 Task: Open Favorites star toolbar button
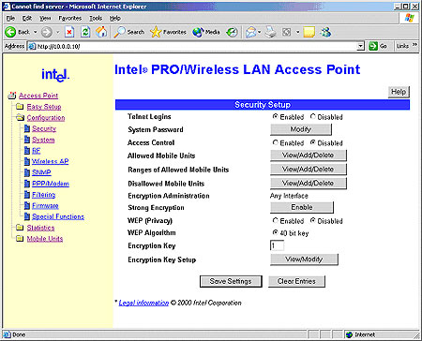pos(168,32)
